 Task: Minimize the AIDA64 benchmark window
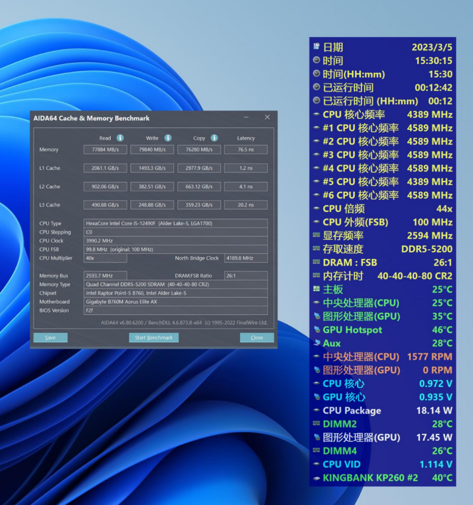pos(246,117)
